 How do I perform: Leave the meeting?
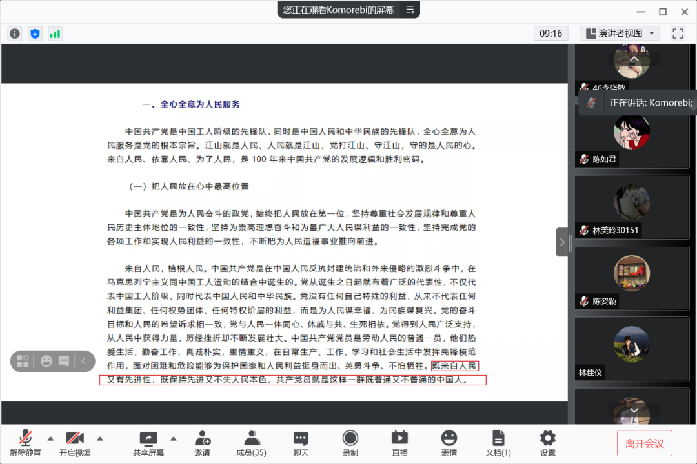(x=644, y=443)
